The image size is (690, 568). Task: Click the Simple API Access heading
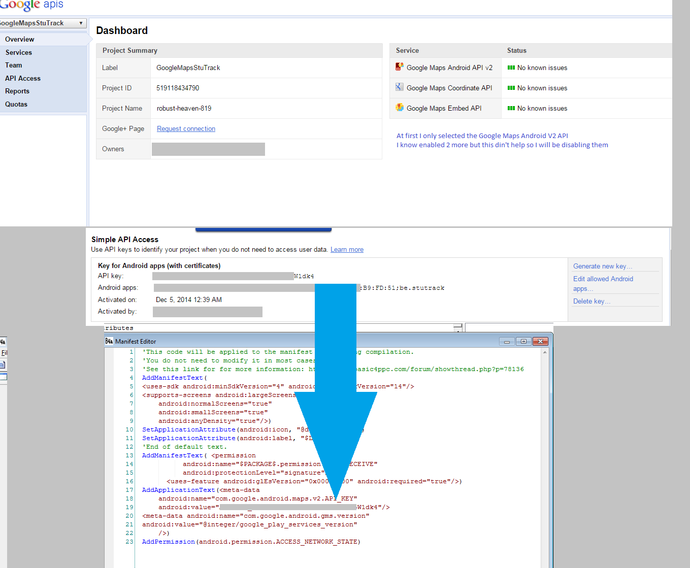(x=125, y=239)
